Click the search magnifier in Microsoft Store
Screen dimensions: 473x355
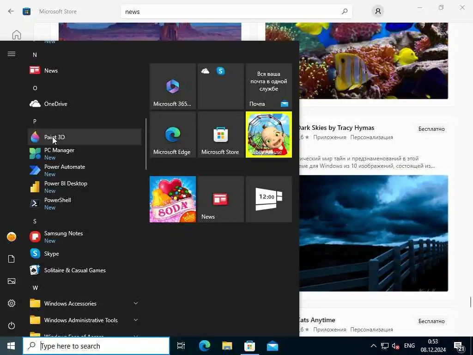345,12
